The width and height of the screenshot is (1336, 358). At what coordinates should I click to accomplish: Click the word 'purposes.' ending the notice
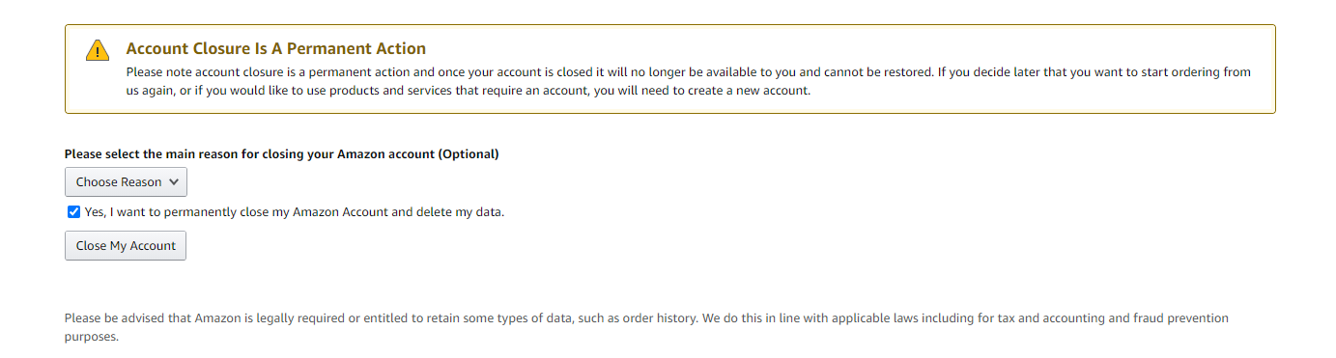click(92, 337)
